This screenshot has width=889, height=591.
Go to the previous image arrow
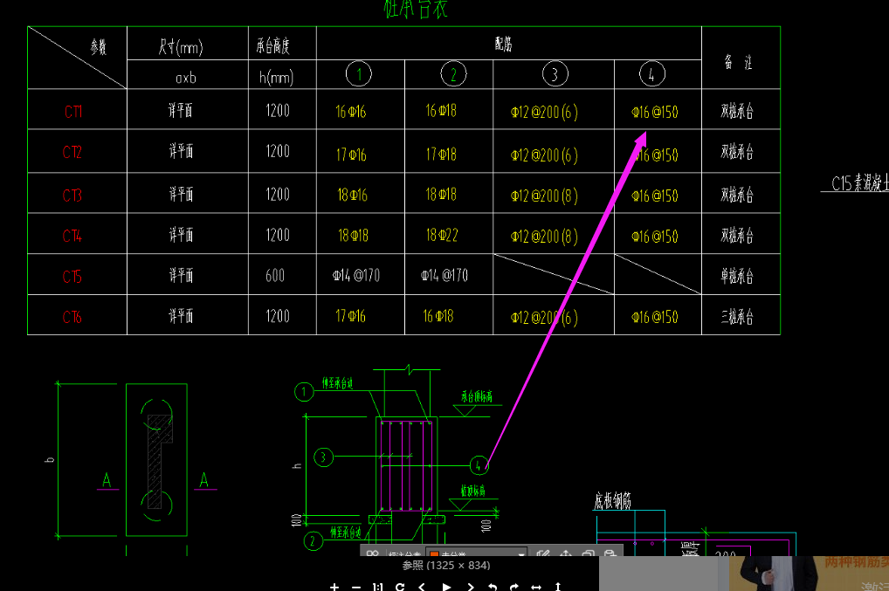click(x=422, y=587)
